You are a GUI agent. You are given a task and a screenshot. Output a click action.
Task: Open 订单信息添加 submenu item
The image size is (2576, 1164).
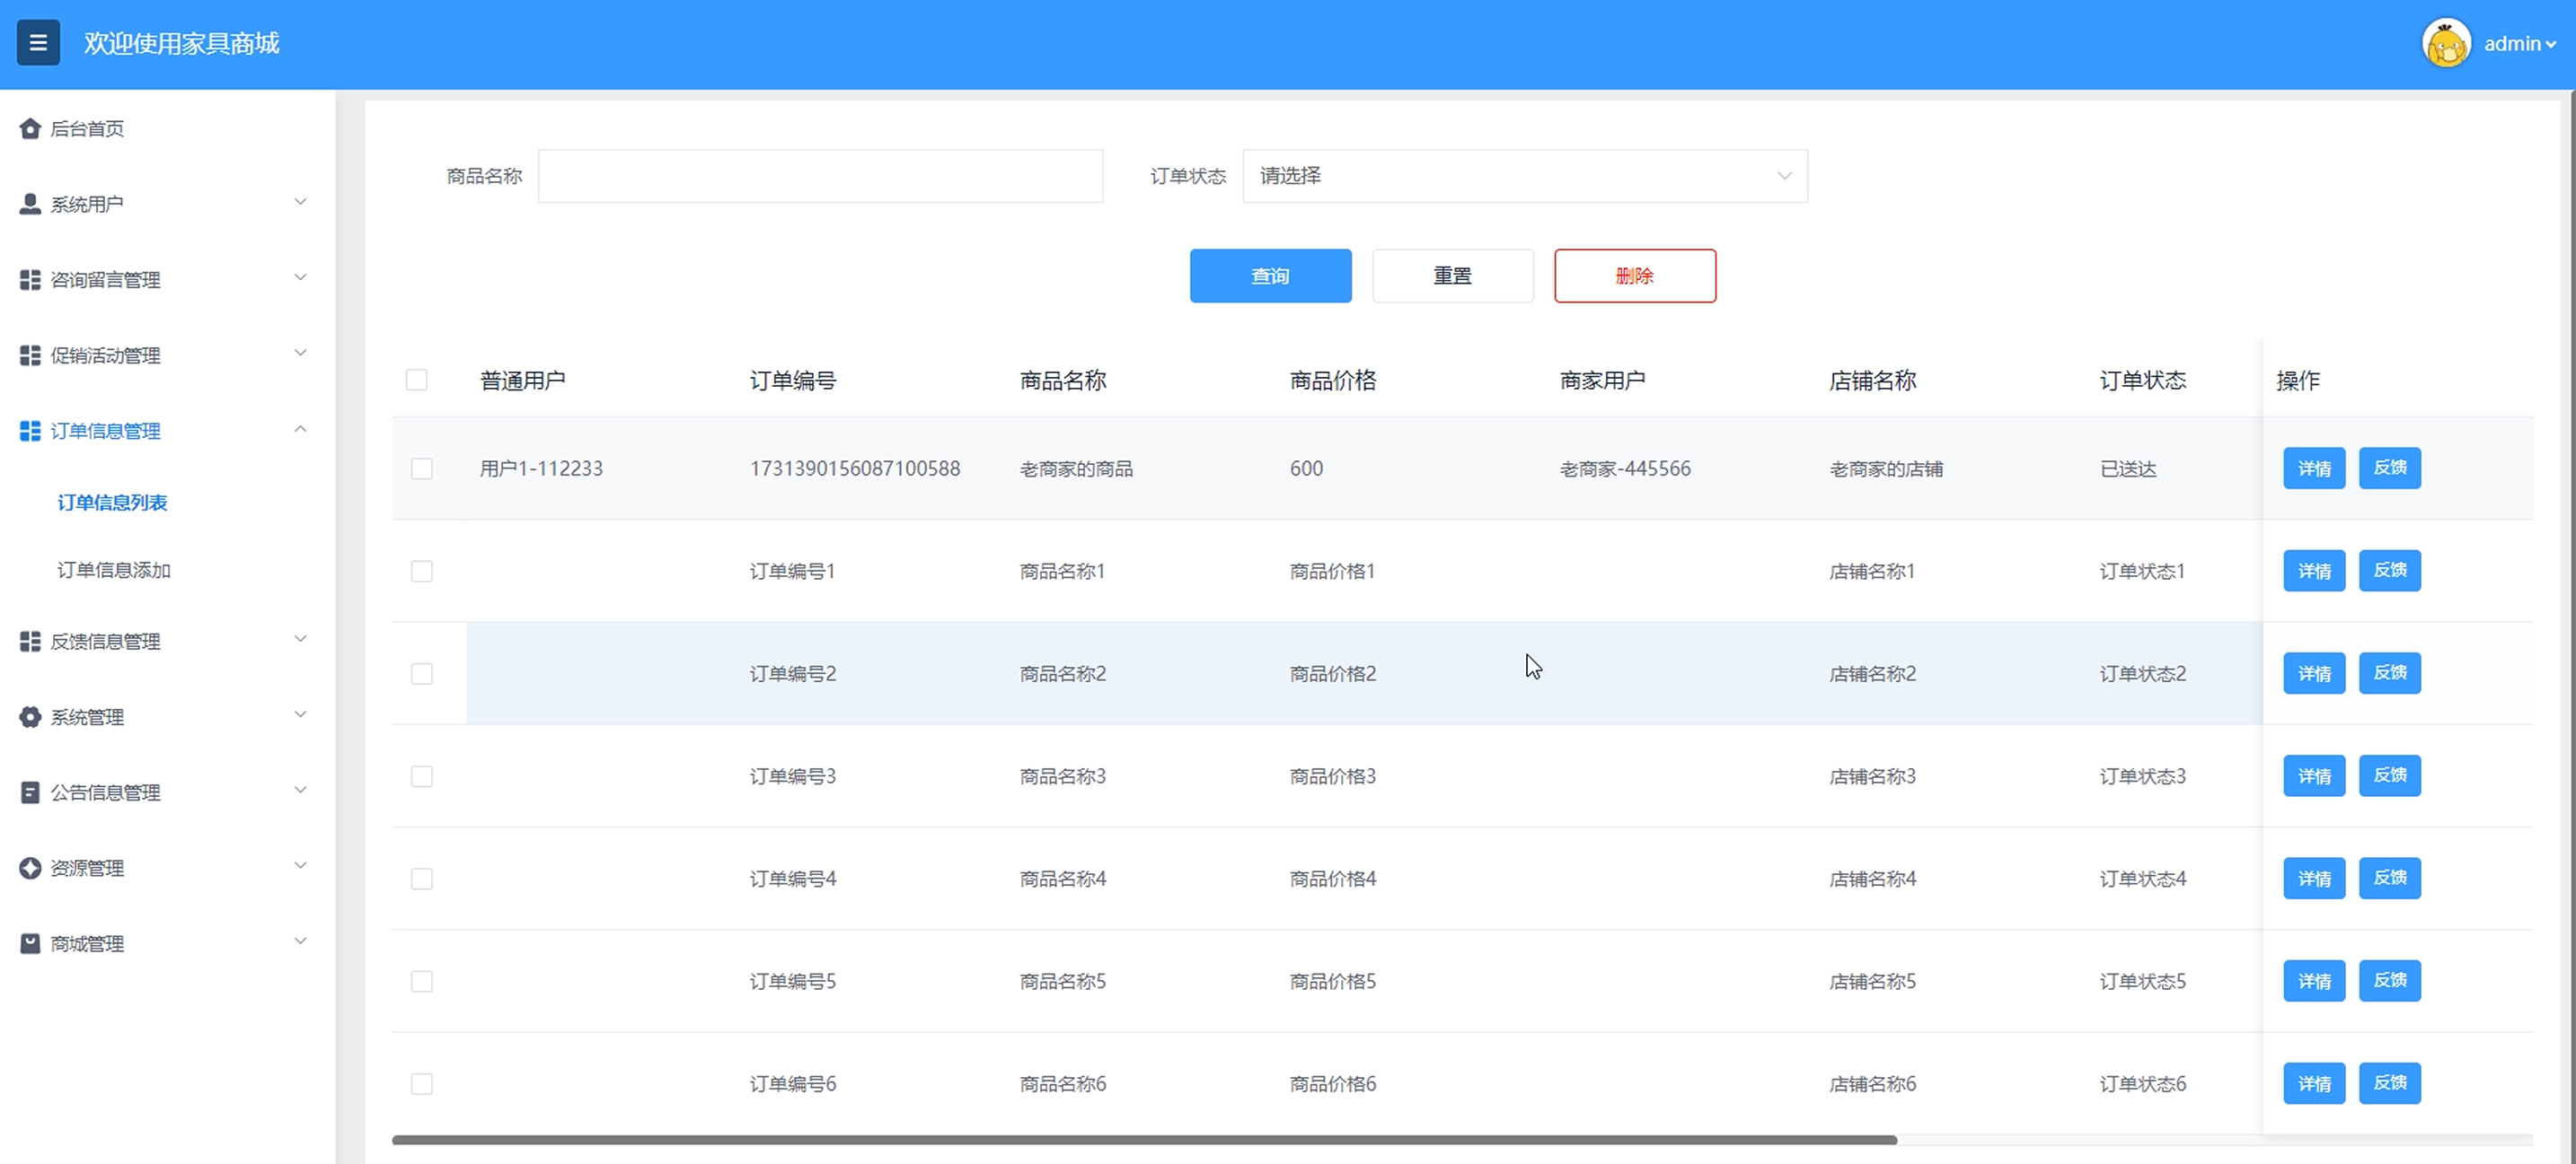click(114, 570)
